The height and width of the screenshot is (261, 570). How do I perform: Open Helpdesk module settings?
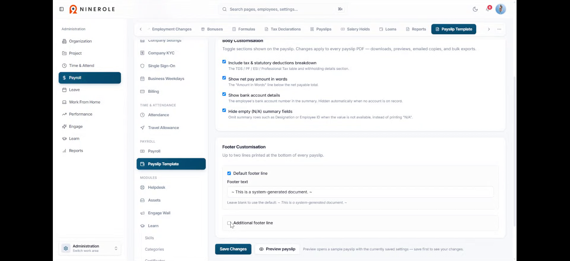click(x=171, y=187)
